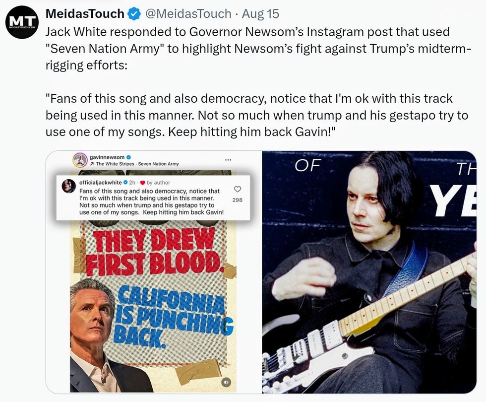Click the red heart by author icon

click(x=143, y=183)
